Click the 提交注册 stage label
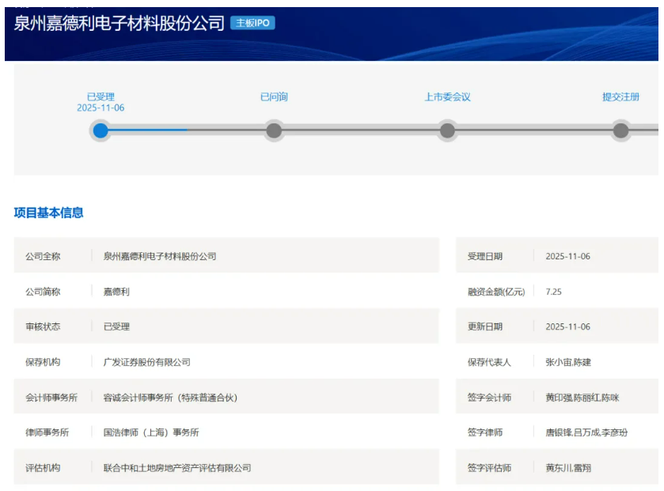664x491 pixels. [620, 96]
